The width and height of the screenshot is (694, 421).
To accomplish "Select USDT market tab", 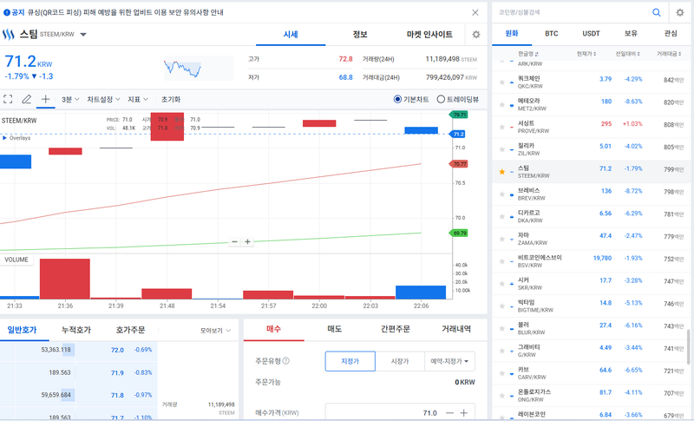I will coord(591,33).
